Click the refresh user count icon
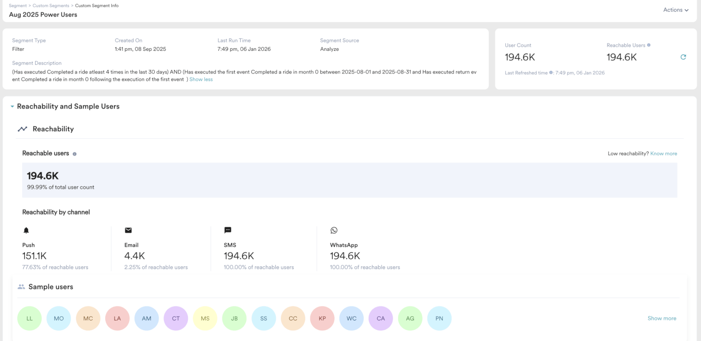The width and height of the screenshot is (701, 341). 683,57
